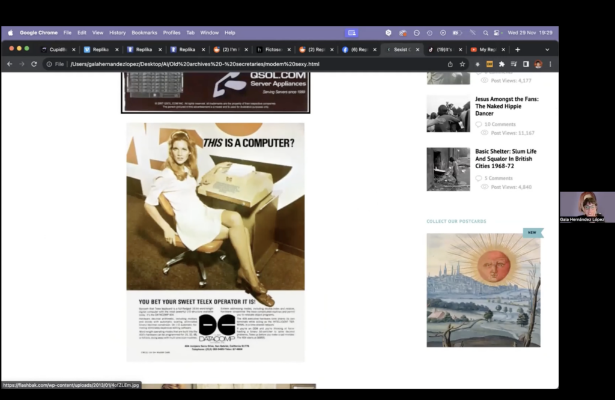
Task: Open the Basic Shelter: Slum Life article link
Action: (506, 159)
